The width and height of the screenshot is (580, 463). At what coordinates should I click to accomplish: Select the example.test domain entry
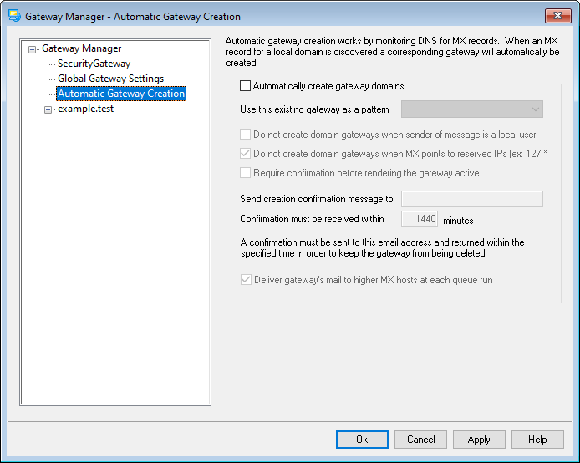point(84,110)
